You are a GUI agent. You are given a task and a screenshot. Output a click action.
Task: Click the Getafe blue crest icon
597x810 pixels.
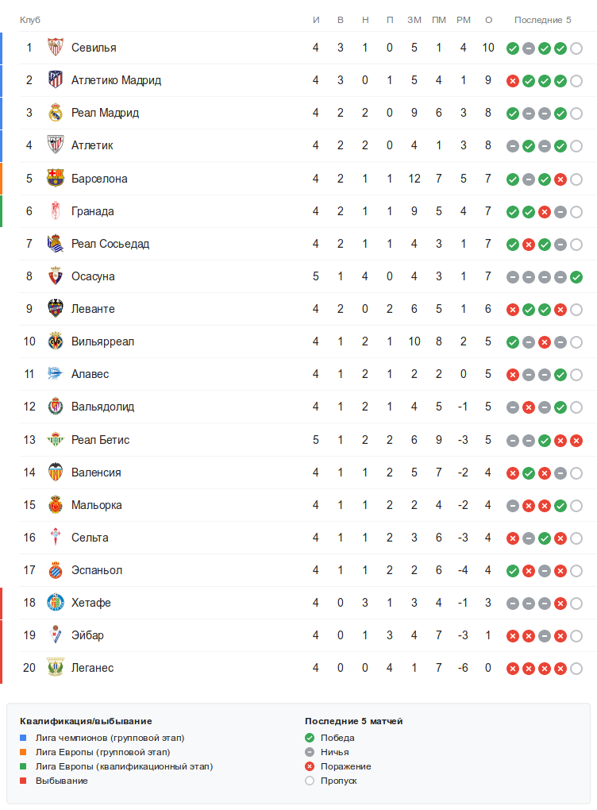(55, 602)
